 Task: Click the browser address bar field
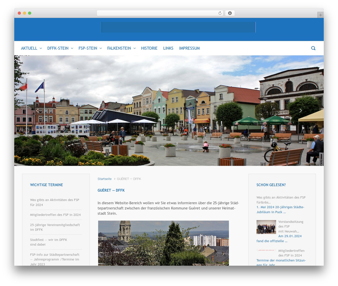[x=160, y=13]
